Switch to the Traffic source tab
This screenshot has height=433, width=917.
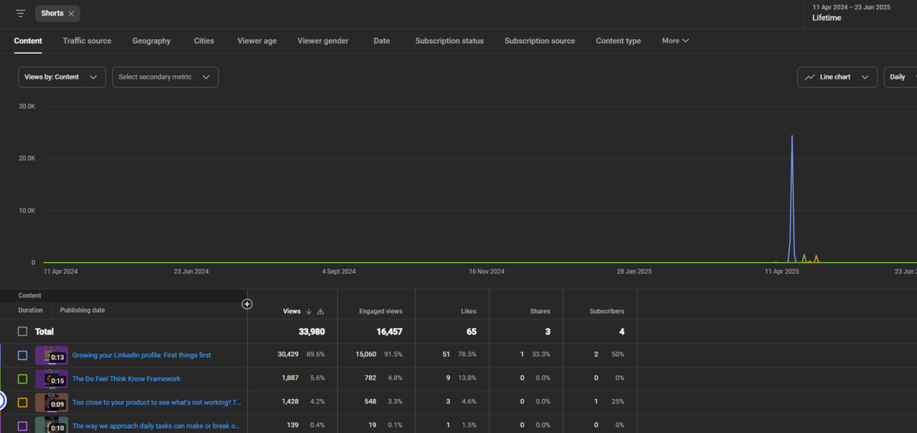pos(87,41)
